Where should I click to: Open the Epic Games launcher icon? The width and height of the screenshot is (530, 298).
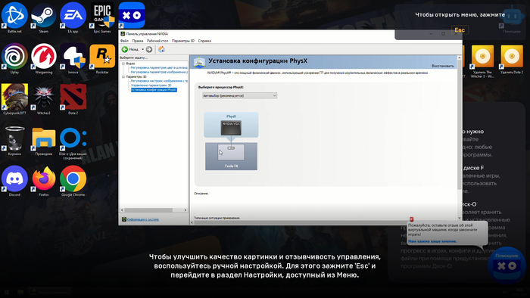(102, 17)
